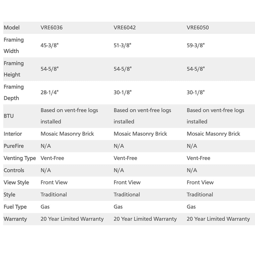
Task: Click the 45-3/8" framing width value
Action: 49,45
